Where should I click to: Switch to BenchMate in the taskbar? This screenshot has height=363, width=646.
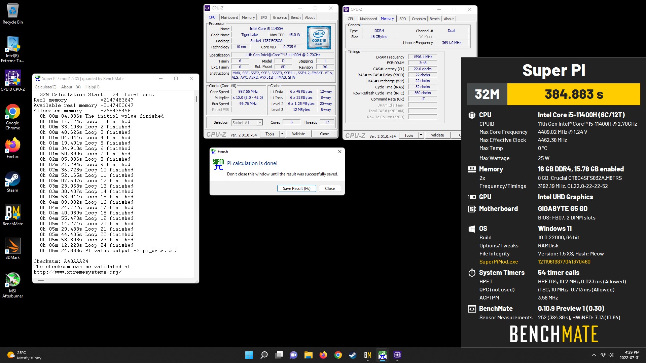[368, 355]
